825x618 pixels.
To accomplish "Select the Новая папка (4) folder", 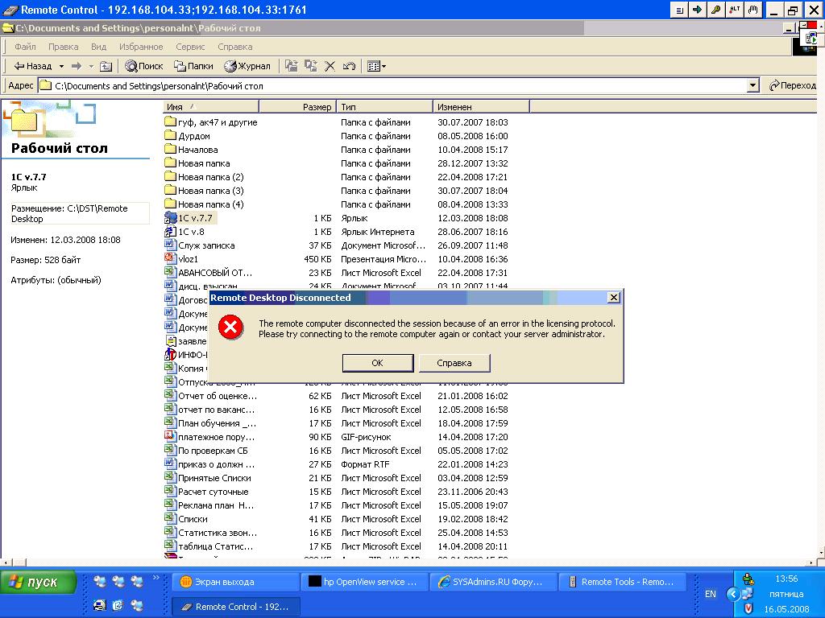I will [210, 204].
